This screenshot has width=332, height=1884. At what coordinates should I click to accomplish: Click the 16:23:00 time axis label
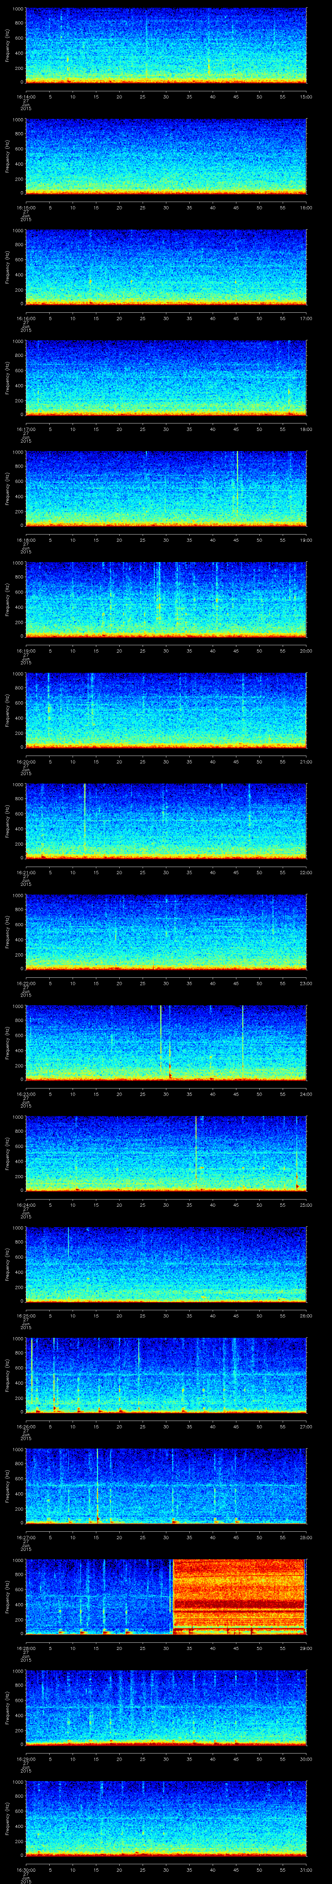pos(26,1093)
